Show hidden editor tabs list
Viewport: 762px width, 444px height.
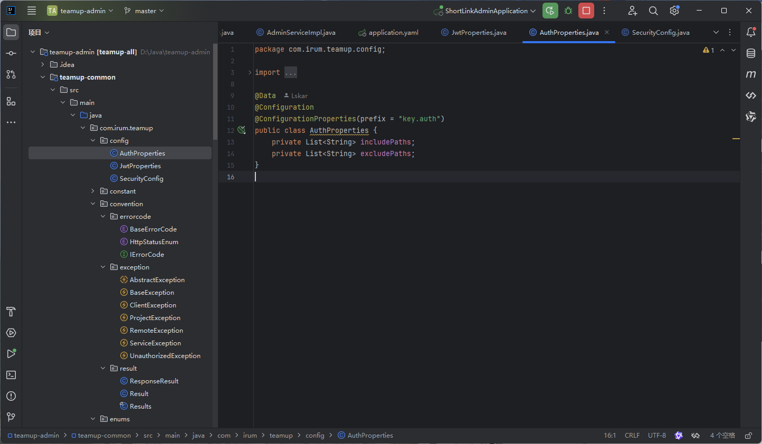716,32
